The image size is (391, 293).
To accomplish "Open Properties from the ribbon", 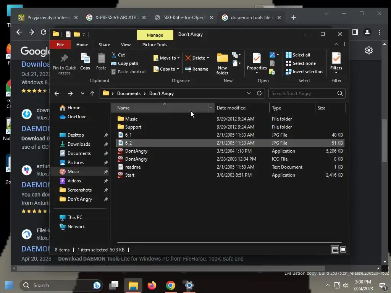I will coord(257,63).
